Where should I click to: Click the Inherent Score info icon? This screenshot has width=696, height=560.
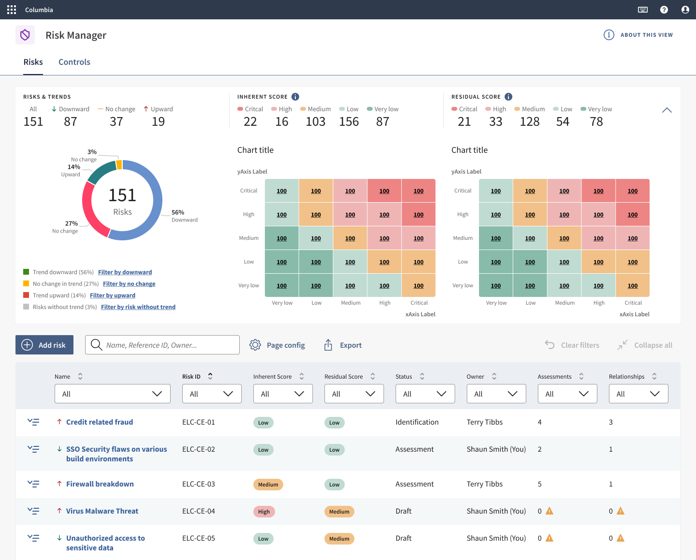click(x=295, y=97)
